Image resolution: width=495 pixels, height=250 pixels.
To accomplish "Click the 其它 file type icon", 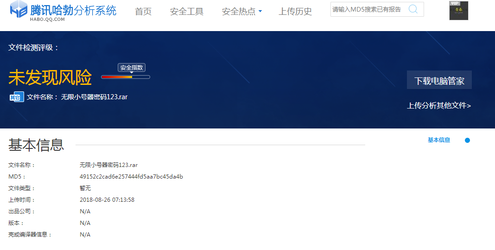I will (17, 97).
